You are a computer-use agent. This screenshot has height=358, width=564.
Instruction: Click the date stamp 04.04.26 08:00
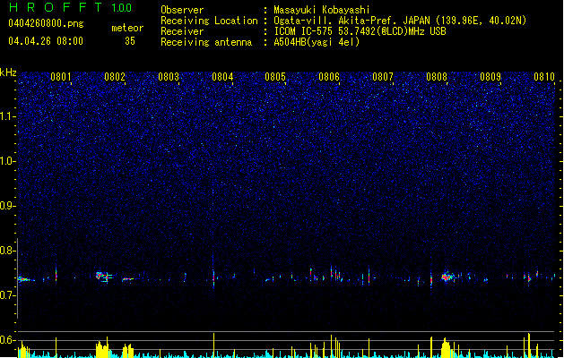click(46, 41)
